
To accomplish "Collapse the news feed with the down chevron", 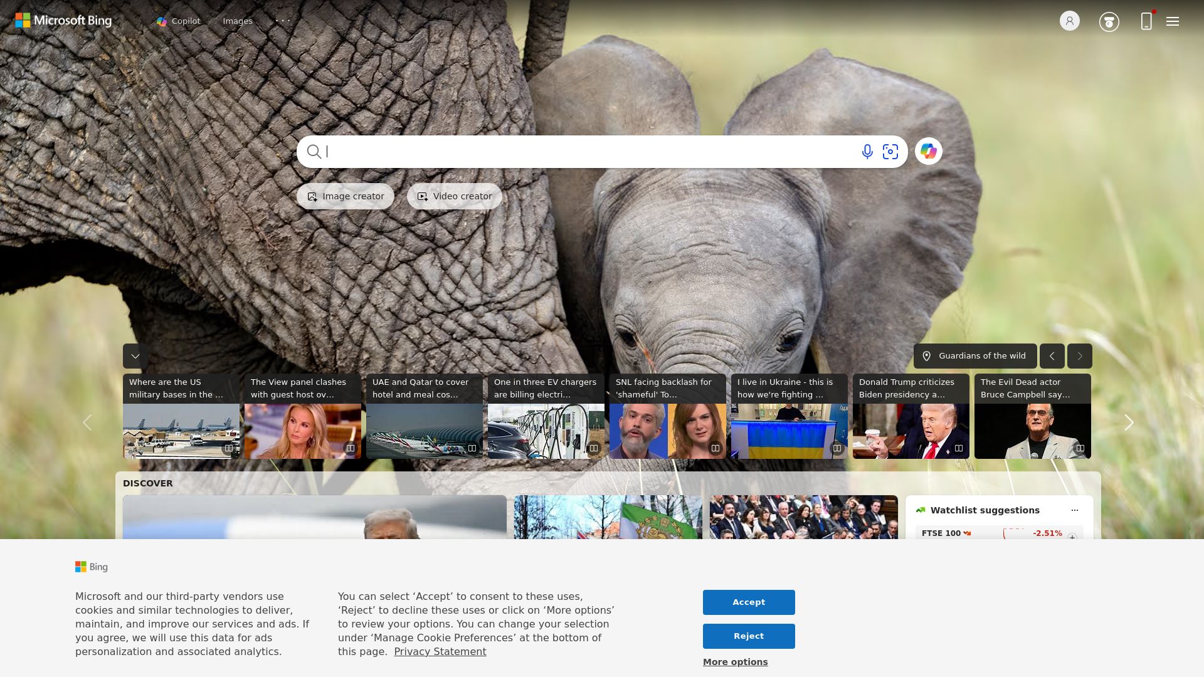I will click(x=134, y=355).
